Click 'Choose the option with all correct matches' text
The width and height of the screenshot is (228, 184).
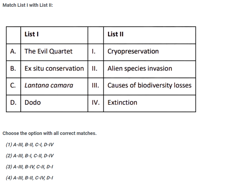click(50, 133)
